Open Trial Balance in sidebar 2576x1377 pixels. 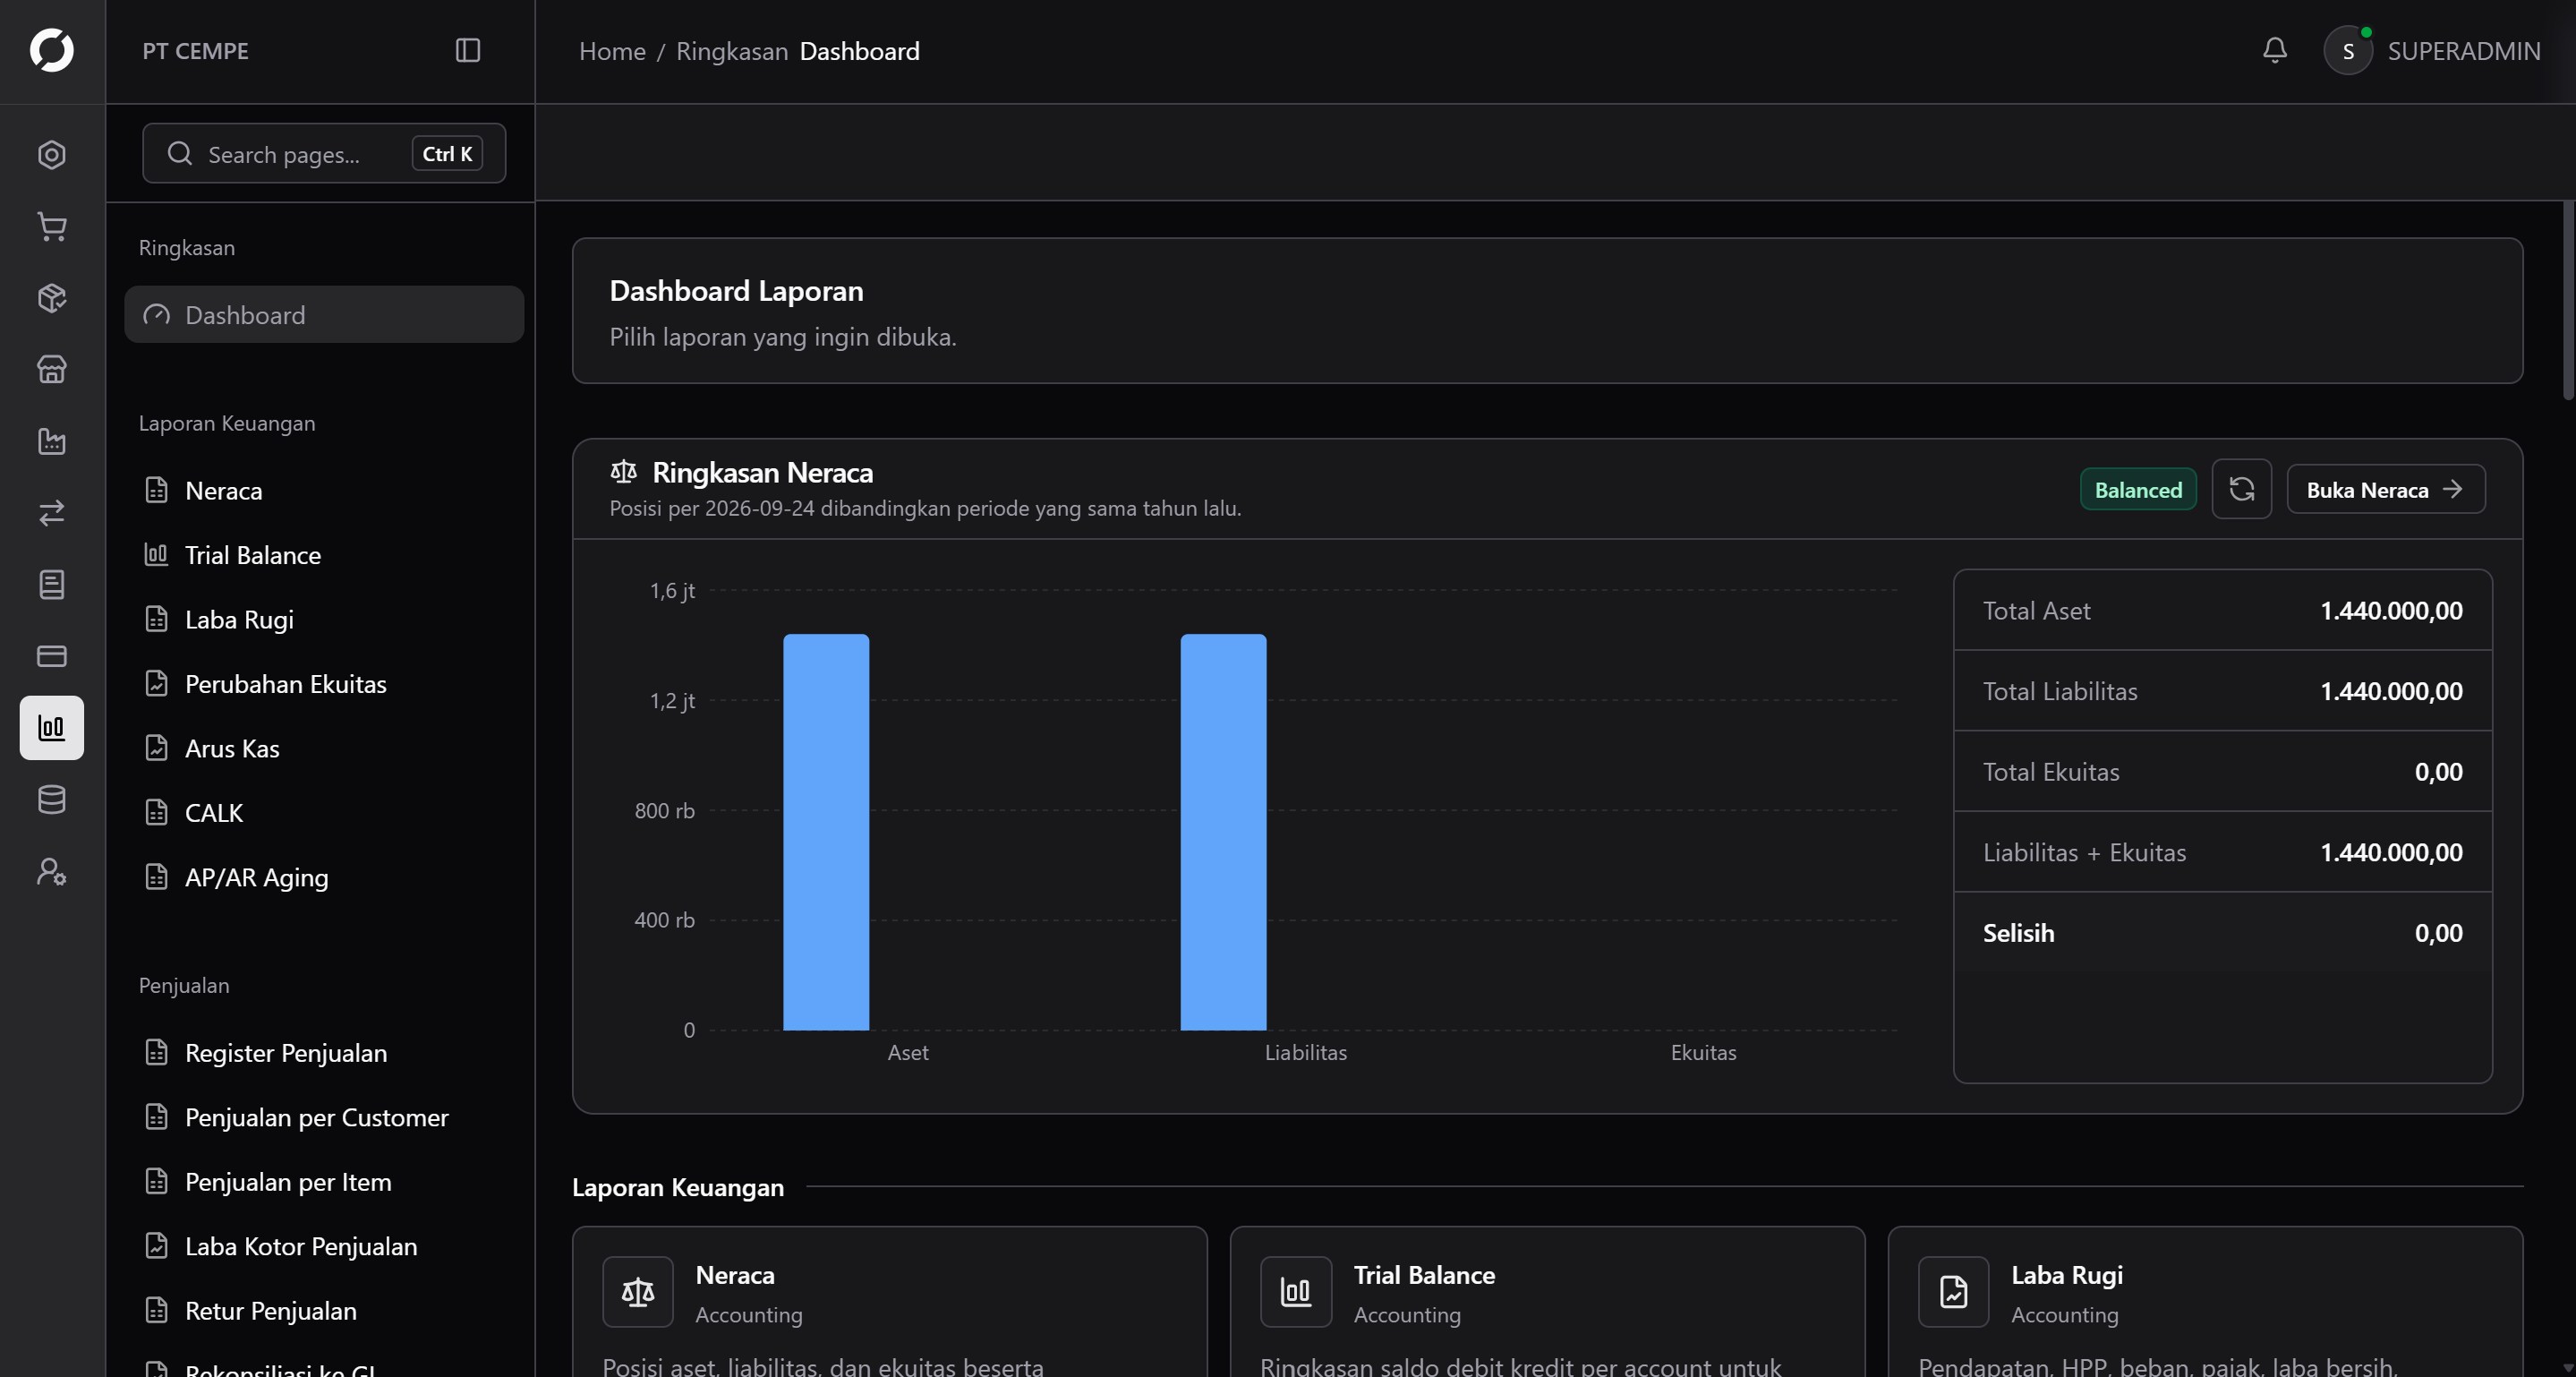coord(324,555)
